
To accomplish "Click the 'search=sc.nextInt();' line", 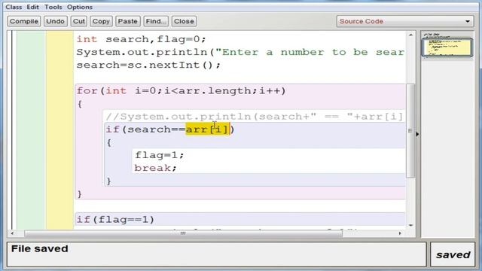I will [148, 65].
